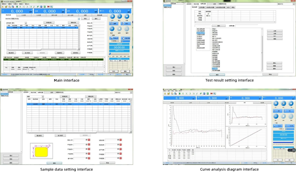Click the round pause button in Curve analysis interface
The height and width of the screenshot is (177, 296).
[x=291, y=116]
